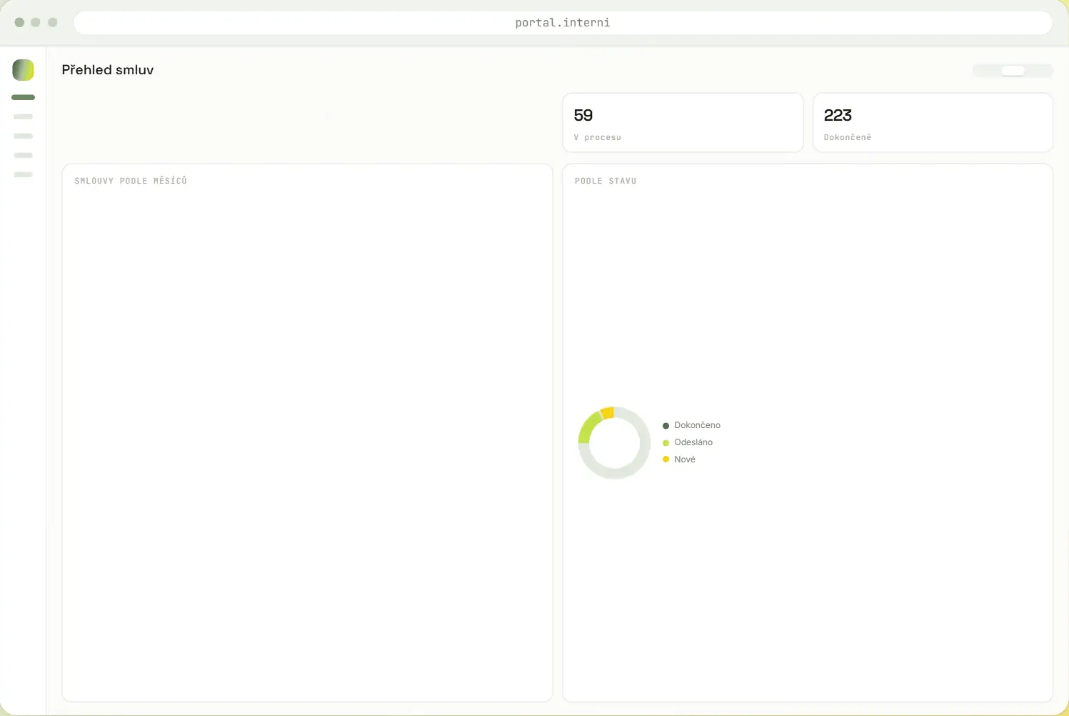The width and height of the screenshot is (1069, 716).
Task: Click the "Nové" legend entry
Action: 679,459
